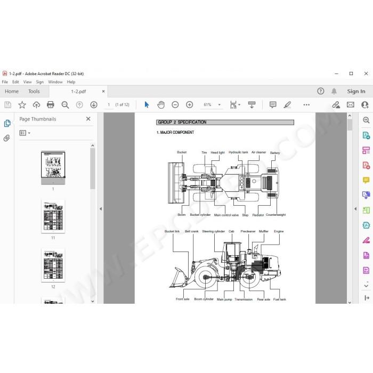Activate the hand pan tool
Screen dimensions: 373x373
161,104
